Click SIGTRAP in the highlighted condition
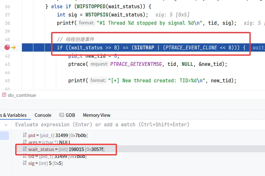265x176 pixels. point(144,48)
